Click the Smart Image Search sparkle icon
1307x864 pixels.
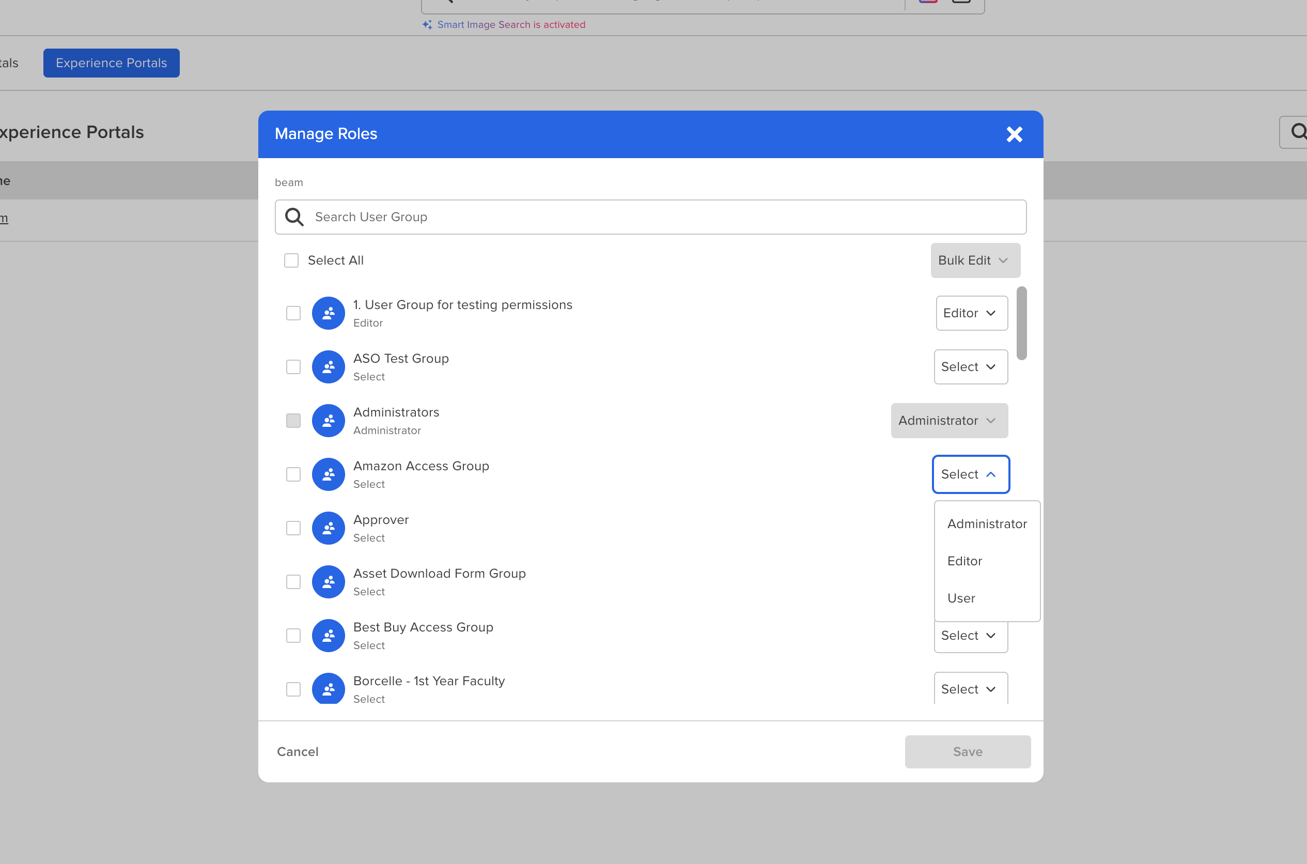coord(427,25)
